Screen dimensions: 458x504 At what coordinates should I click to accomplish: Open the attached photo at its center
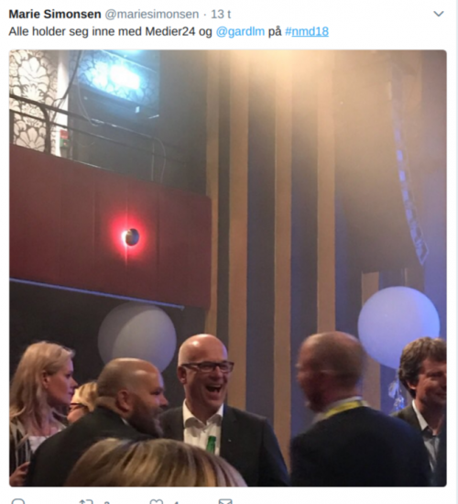[x=228, y=268]
